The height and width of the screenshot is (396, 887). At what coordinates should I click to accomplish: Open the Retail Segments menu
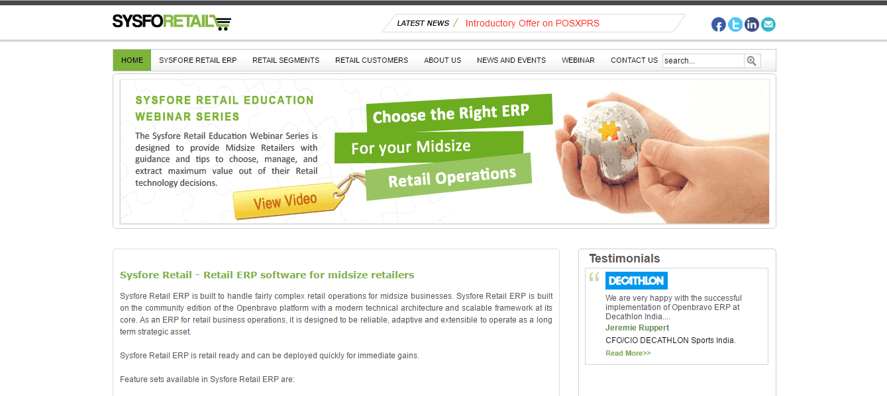click(x=286, y=60)
